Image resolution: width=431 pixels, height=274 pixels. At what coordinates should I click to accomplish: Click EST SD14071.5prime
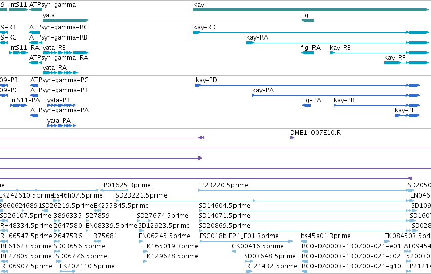(x=305, y=221)
